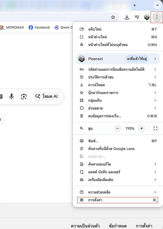The image size is (163, 229).
Task: Open the downloads icon next to address bar
Action: [127, 17]
